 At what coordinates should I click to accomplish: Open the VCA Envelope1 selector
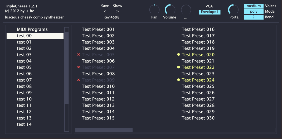(210, 12)
